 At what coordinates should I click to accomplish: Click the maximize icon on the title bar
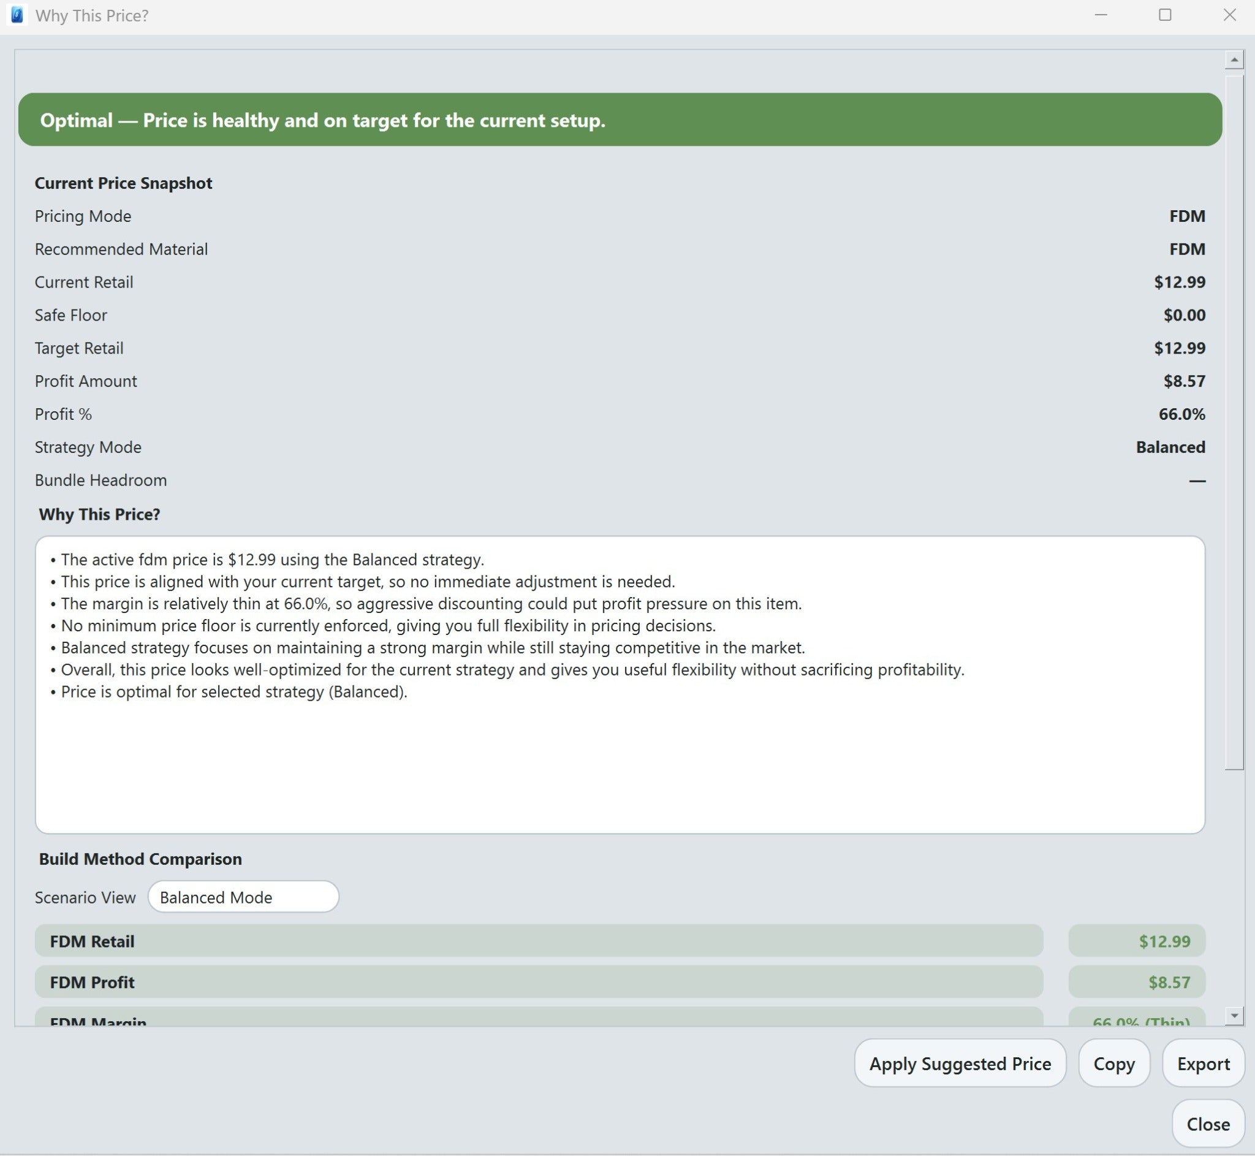tap(1164, 14)
